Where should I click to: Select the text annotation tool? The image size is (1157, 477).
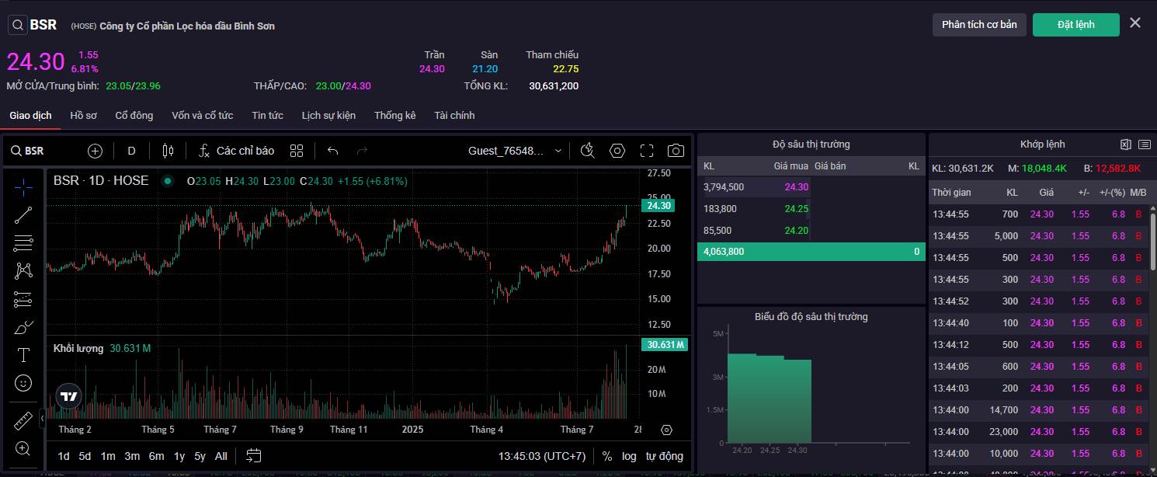coord(23,355)
